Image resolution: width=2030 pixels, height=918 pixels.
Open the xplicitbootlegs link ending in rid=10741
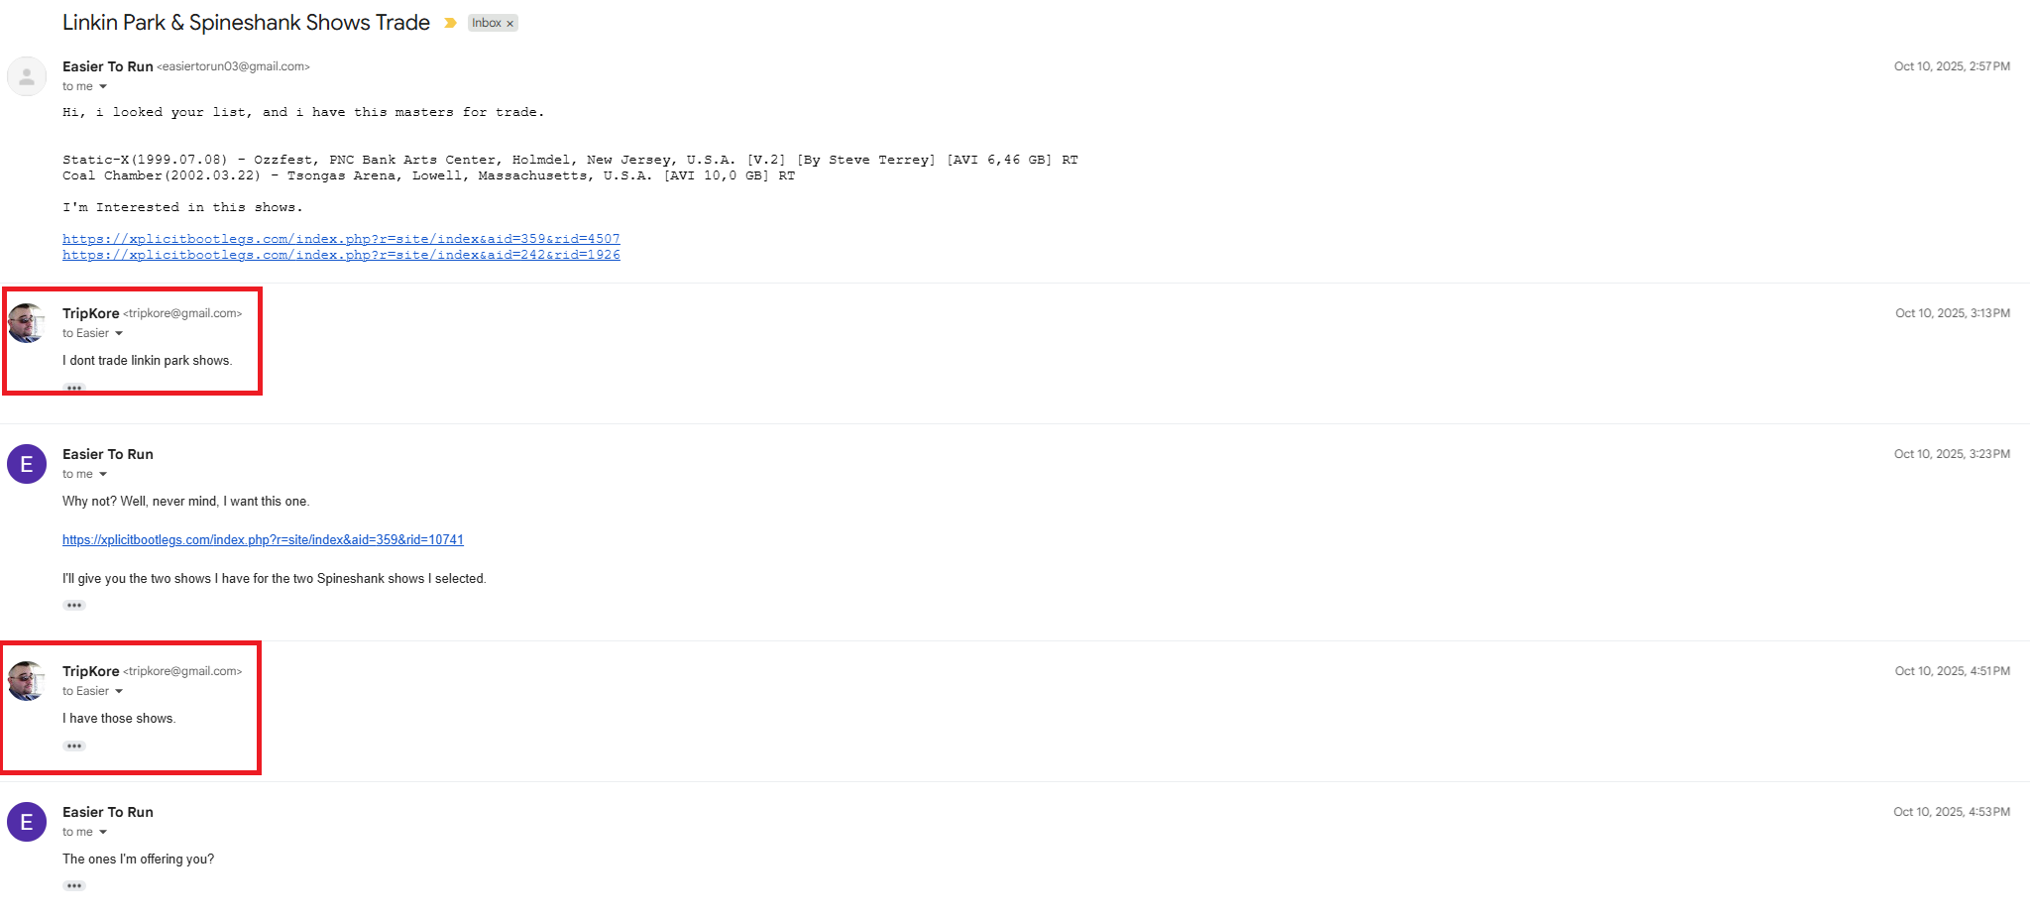263,540
